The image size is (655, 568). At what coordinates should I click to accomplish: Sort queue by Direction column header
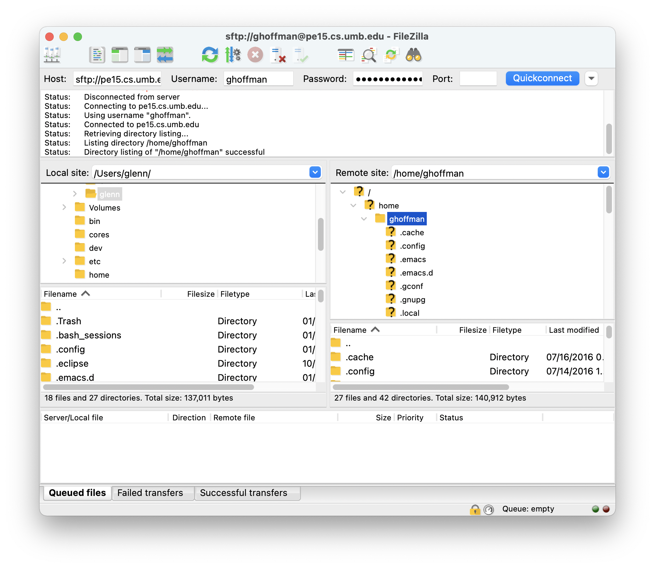pos(189,418)
